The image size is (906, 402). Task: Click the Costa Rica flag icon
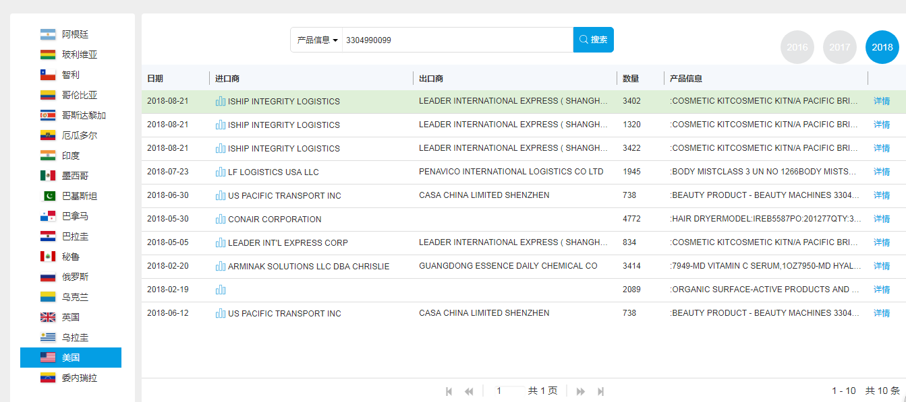point(48,115)
